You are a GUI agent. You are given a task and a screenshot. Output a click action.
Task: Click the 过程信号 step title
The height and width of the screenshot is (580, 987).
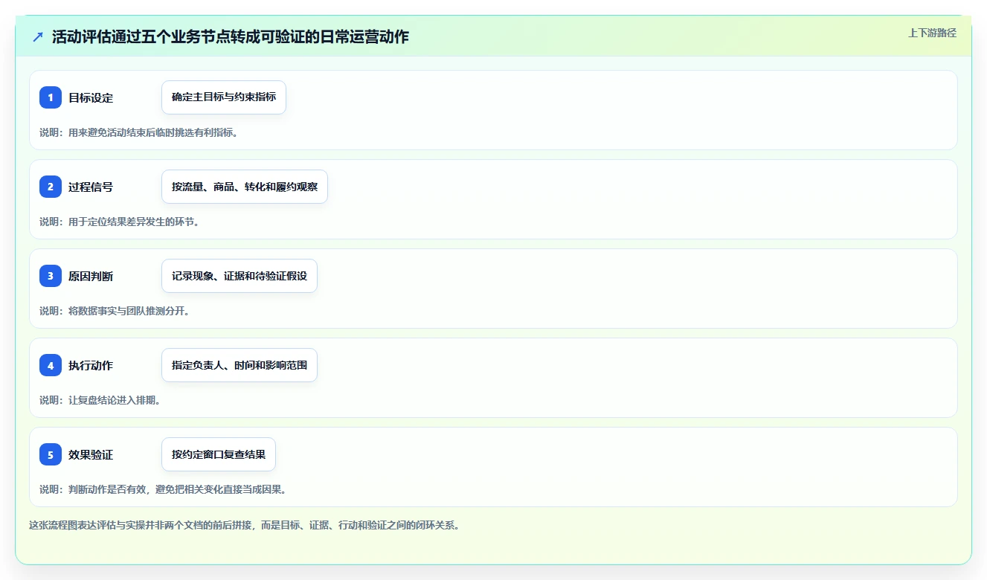(x=91, y=187)
